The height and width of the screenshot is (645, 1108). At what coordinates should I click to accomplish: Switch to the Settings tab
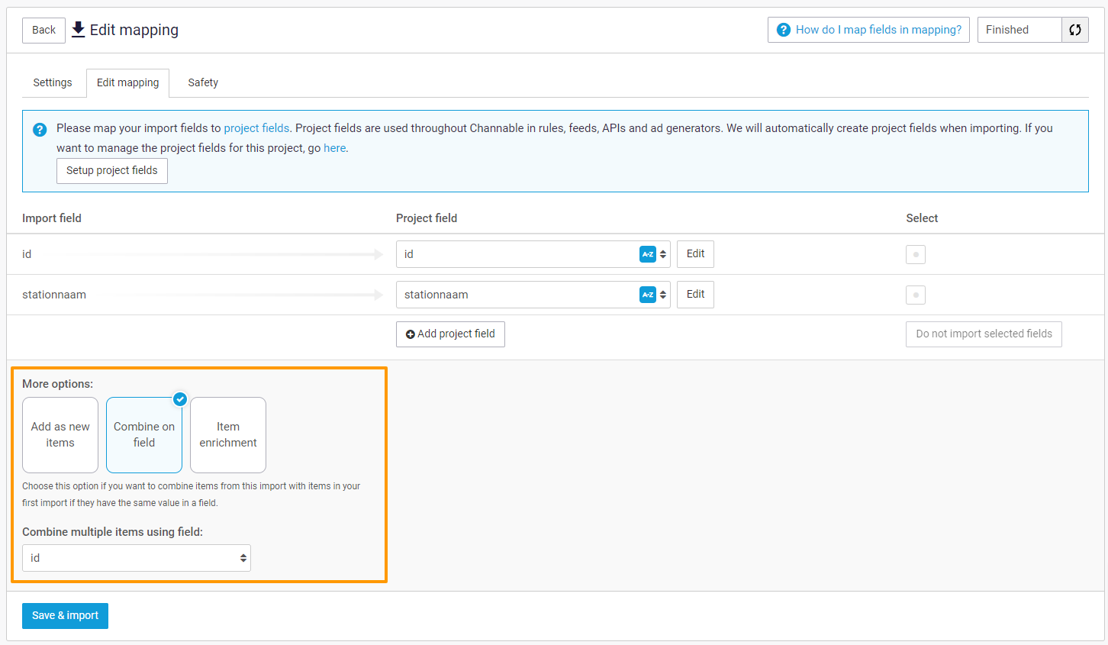(53, 82)
